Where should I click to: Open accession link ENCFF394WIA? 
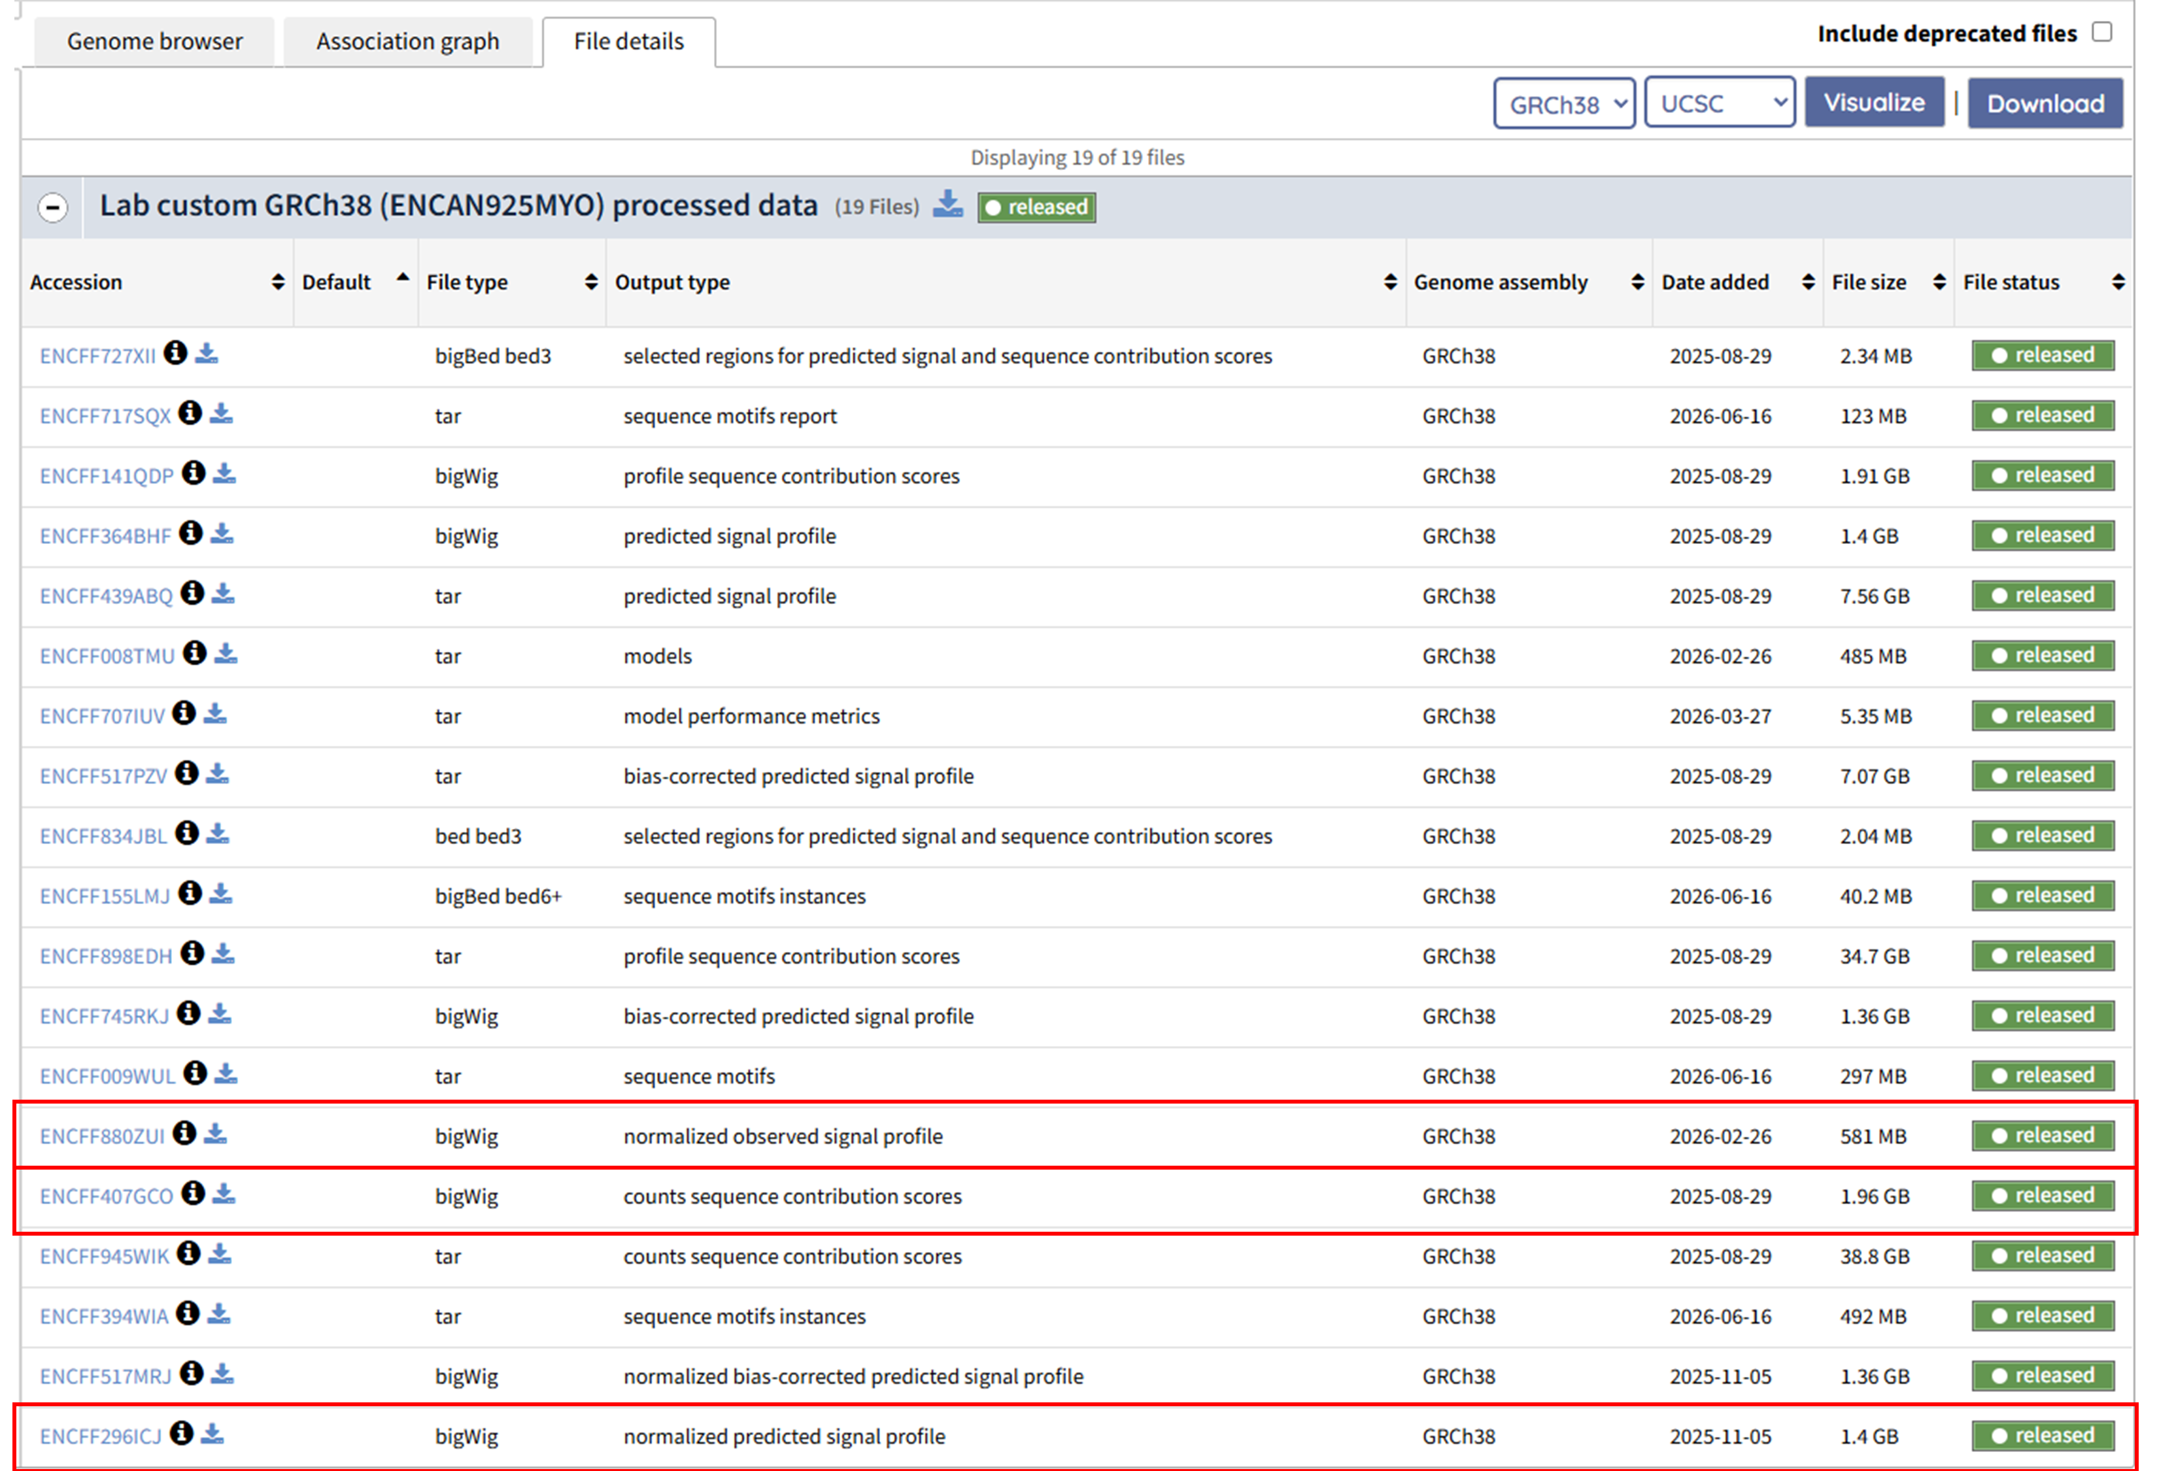(x=104, y=1317)
